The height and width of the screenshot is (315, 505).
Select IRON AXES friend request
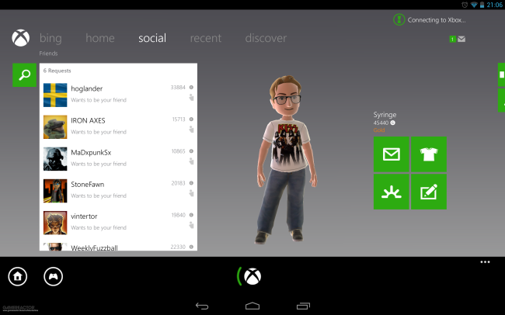(x=119, y=126)
